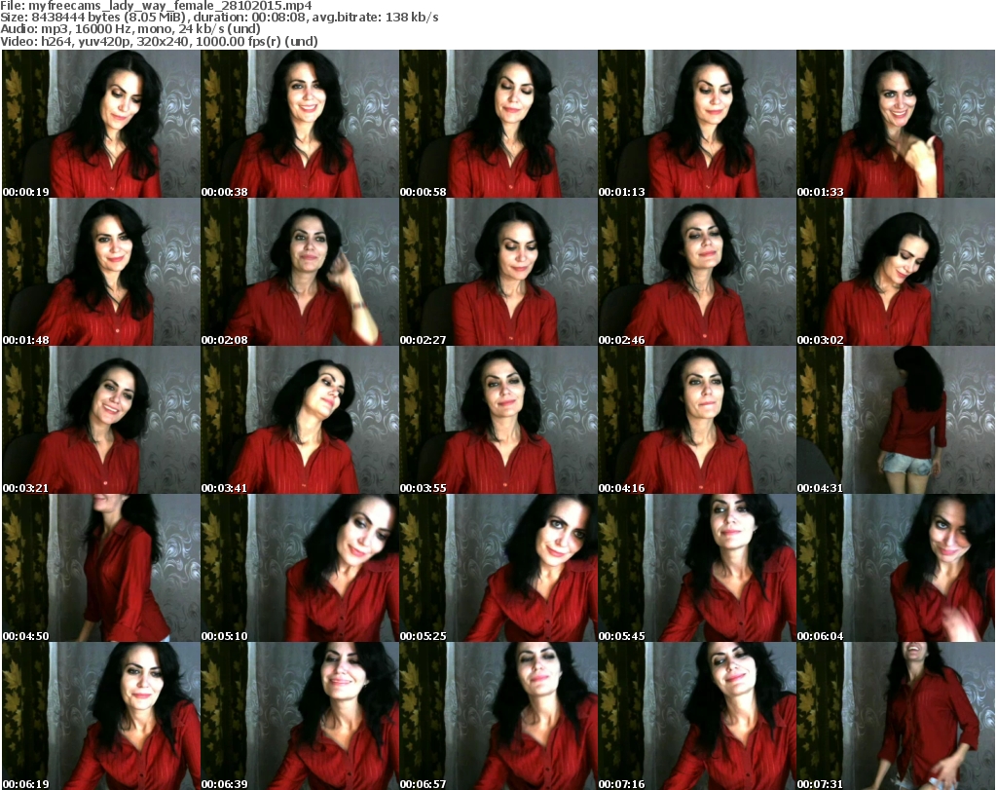
Task: Click the Audio mp3 info line
Action: 130,29
